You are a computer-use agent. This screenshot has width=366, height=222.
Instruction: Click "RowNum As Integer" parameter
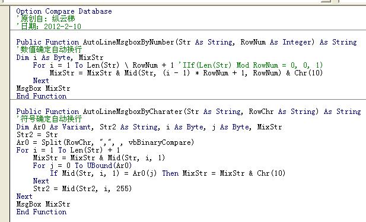(277, 42)
